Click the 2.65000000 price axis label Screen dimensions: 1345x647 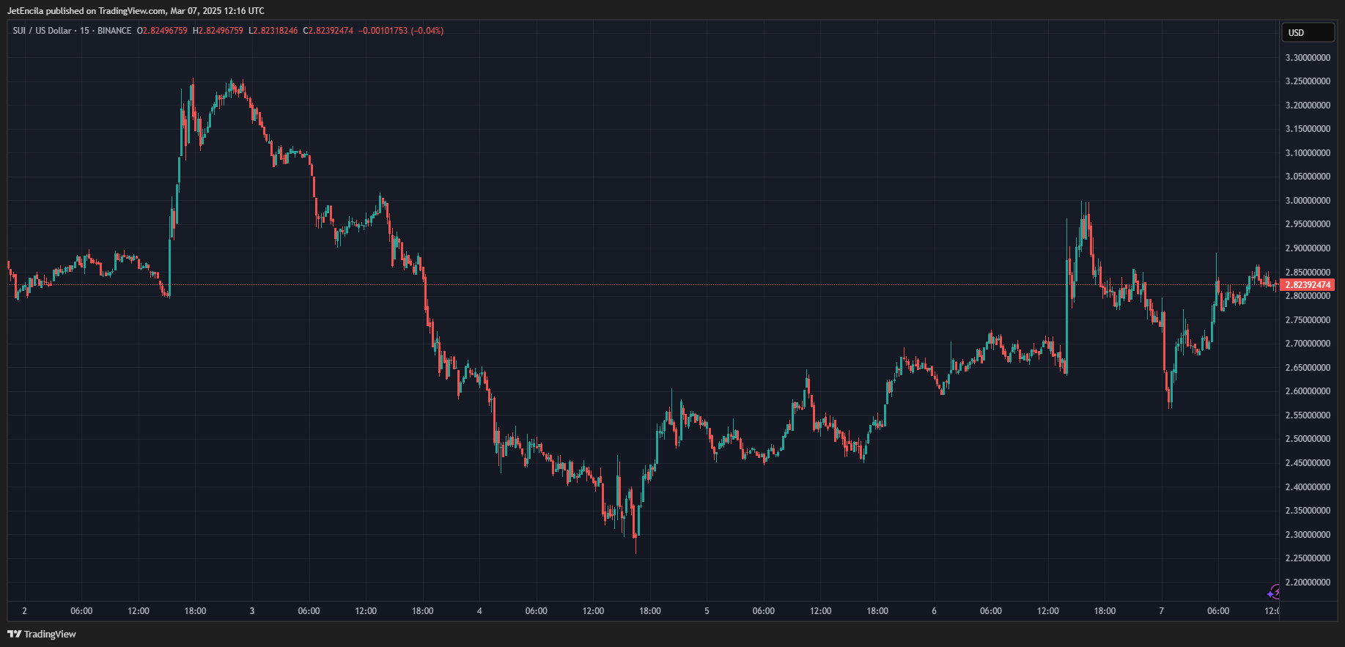(1308, 368)
